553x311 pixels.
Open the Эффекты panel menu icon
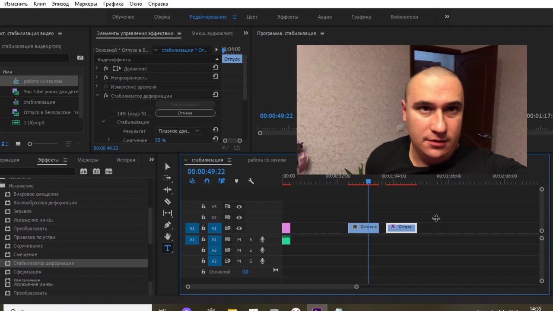coord(65,160)
